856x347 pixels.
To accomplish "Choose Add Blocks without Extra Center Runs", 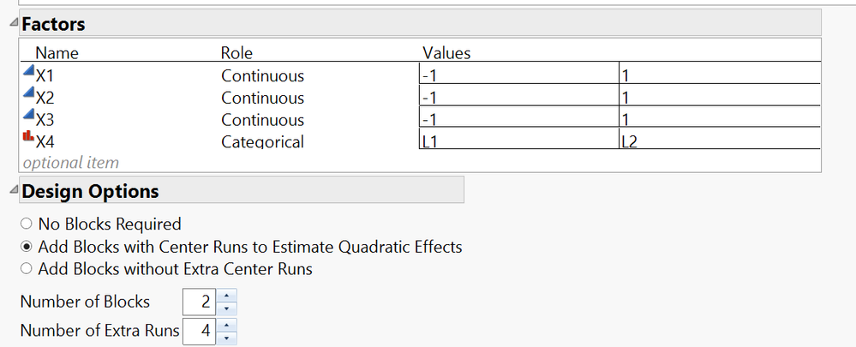I will click(26, 268).
